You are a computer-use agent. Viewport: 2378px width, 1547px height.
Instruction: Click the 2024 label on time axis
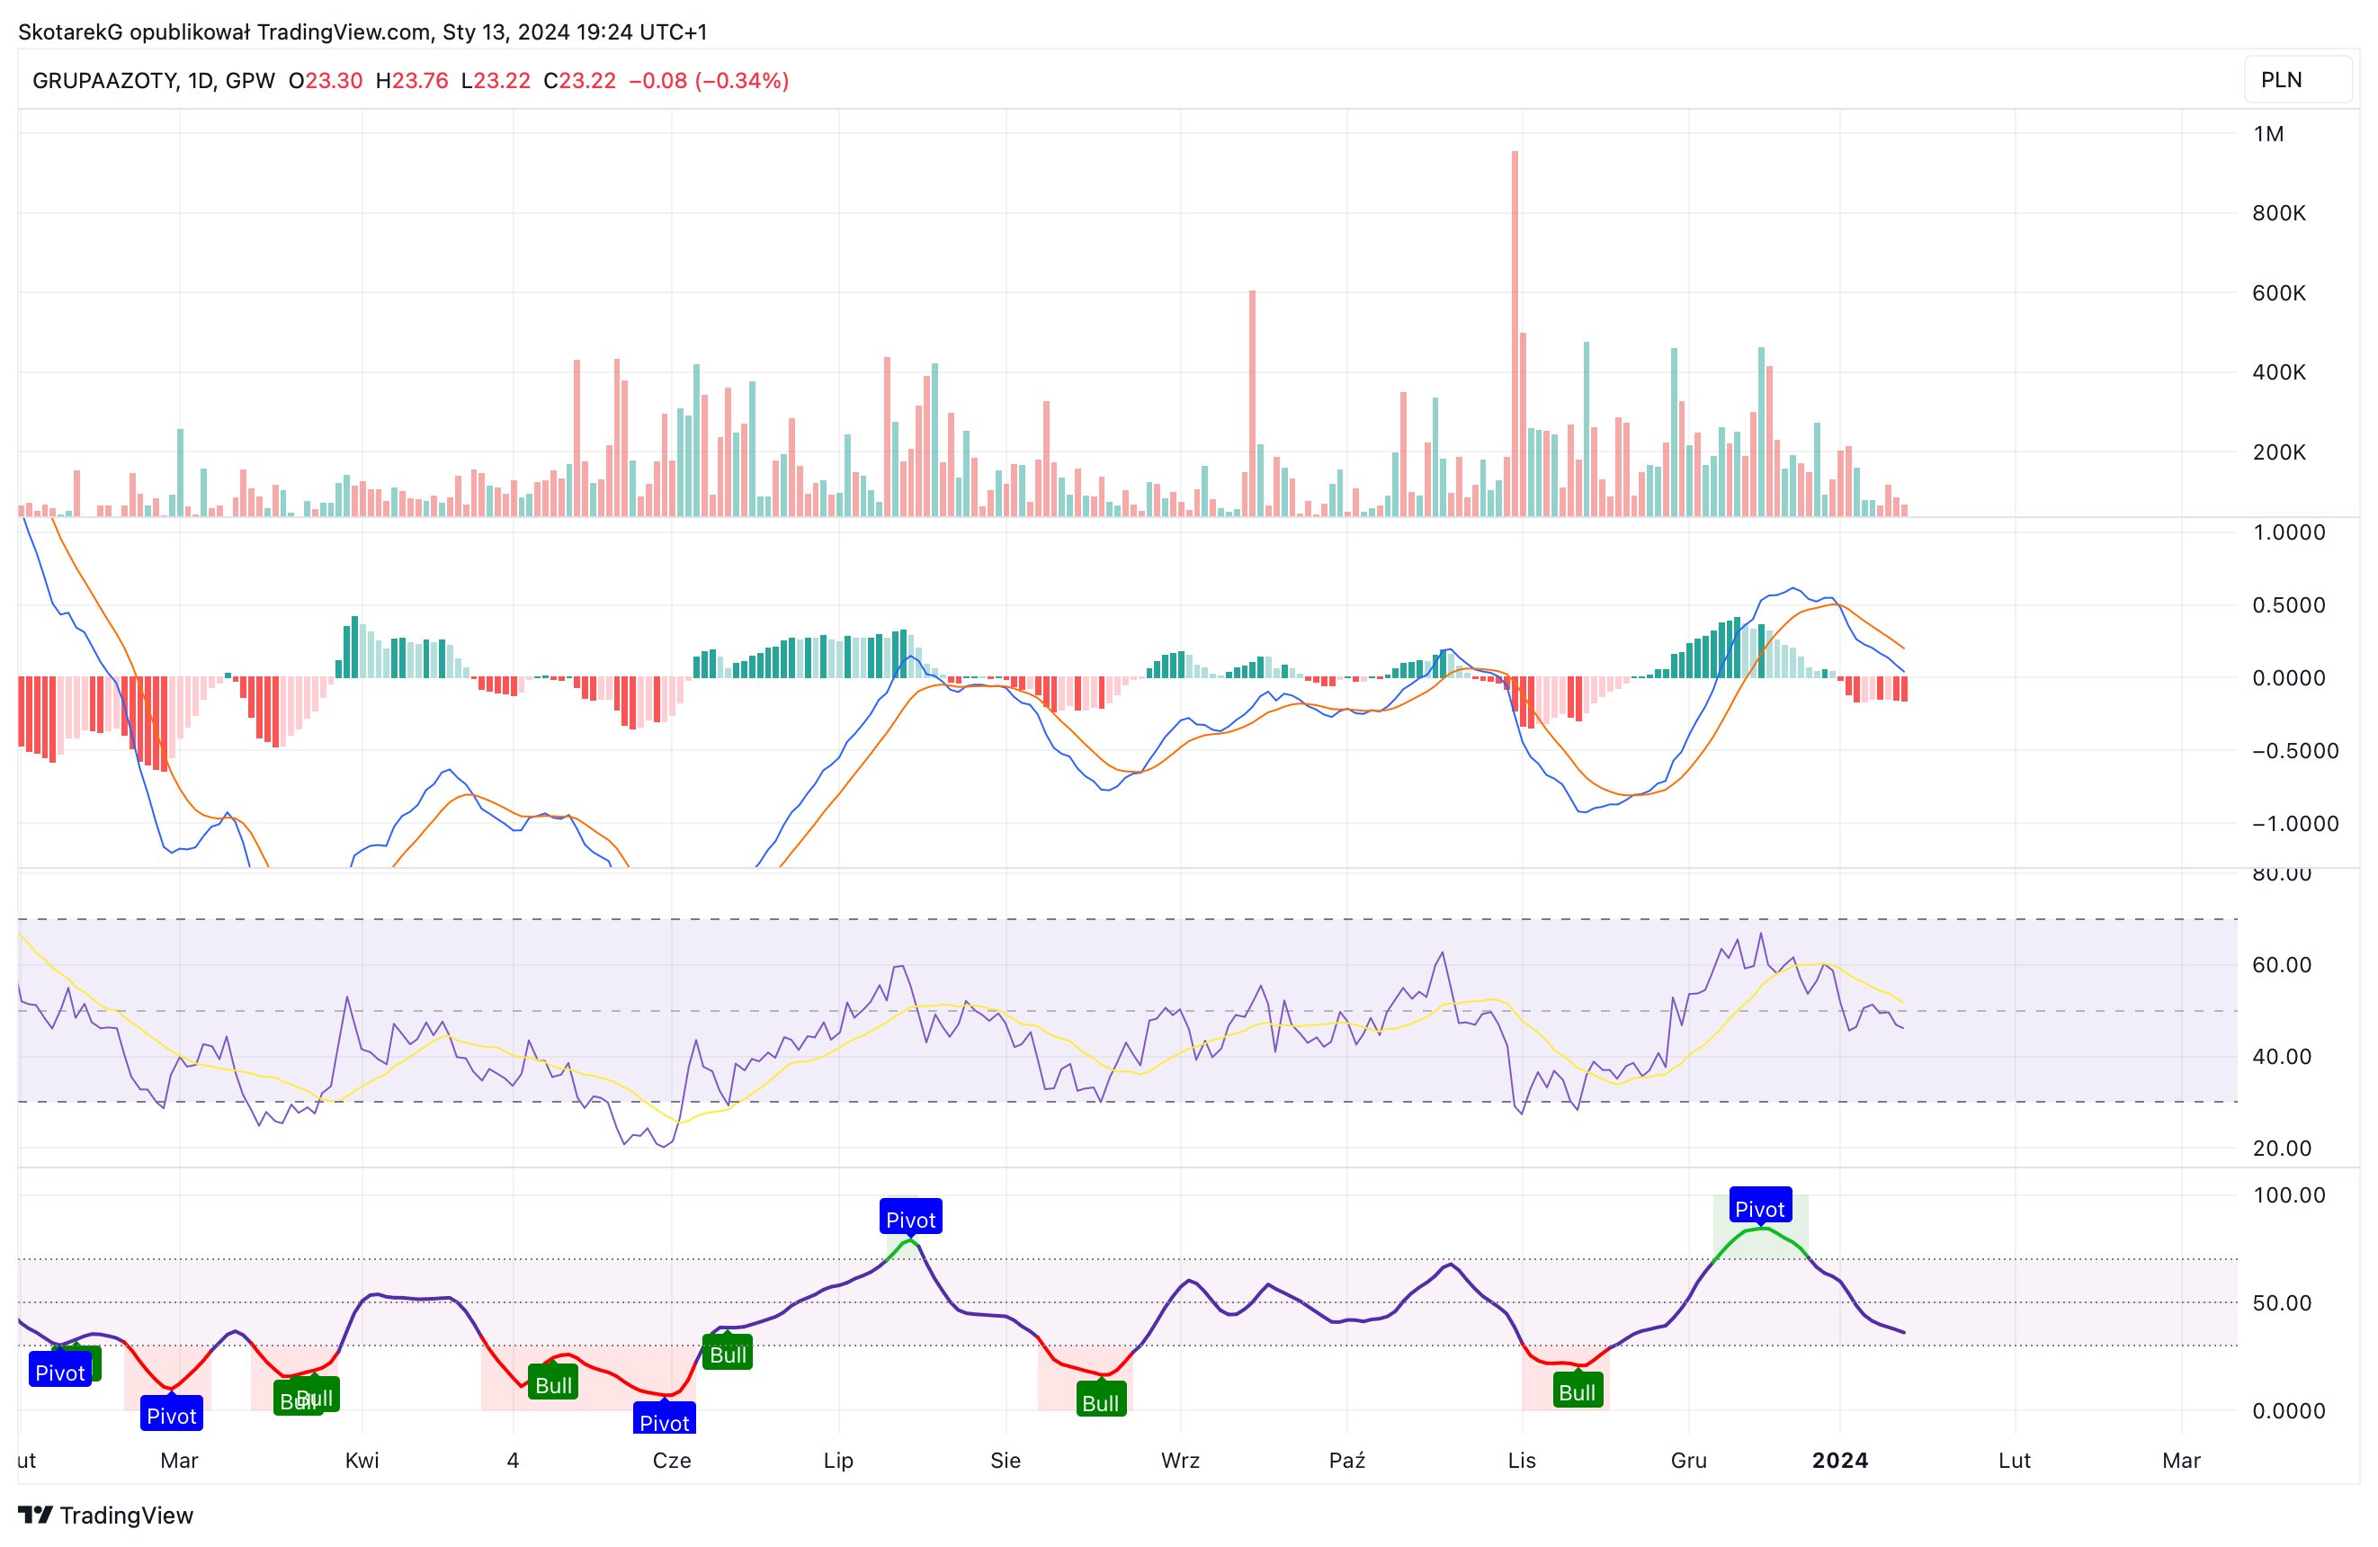(1839, 1460)
